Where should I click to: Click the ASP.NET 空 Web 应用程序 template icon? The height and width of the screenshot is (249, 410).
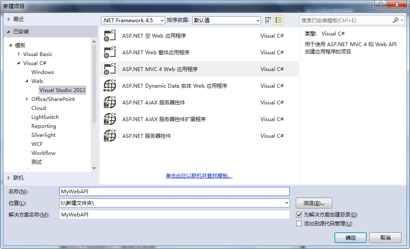coord(110,36)
